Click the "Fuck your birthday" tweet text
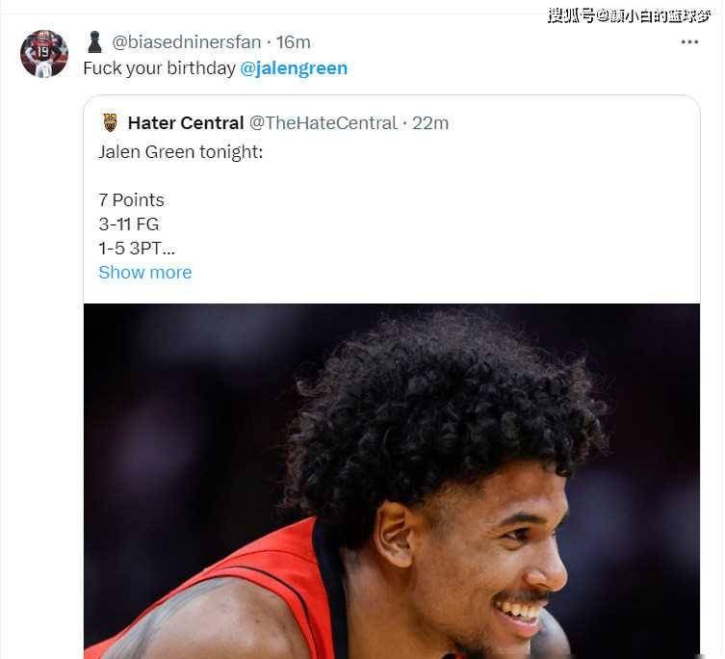 (160, 68)
